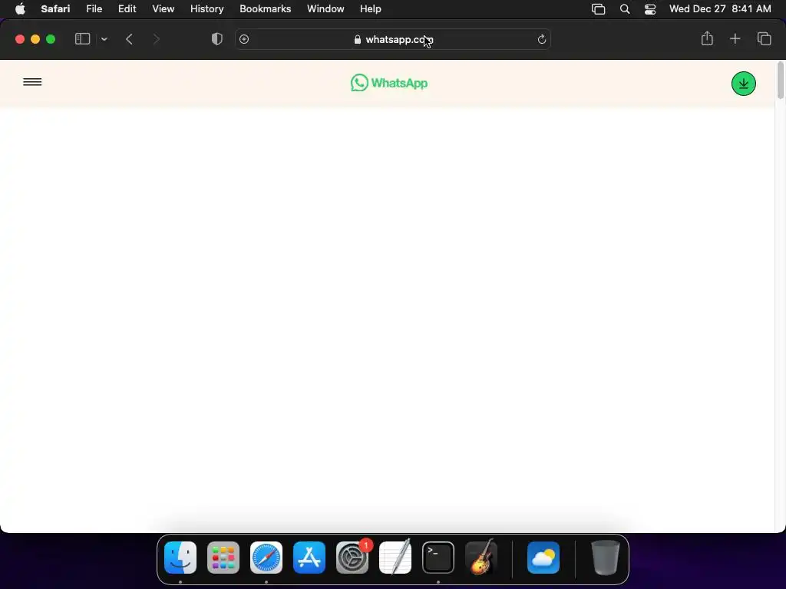
Task: Open a new tab with plus button
Action: point(735,38)
